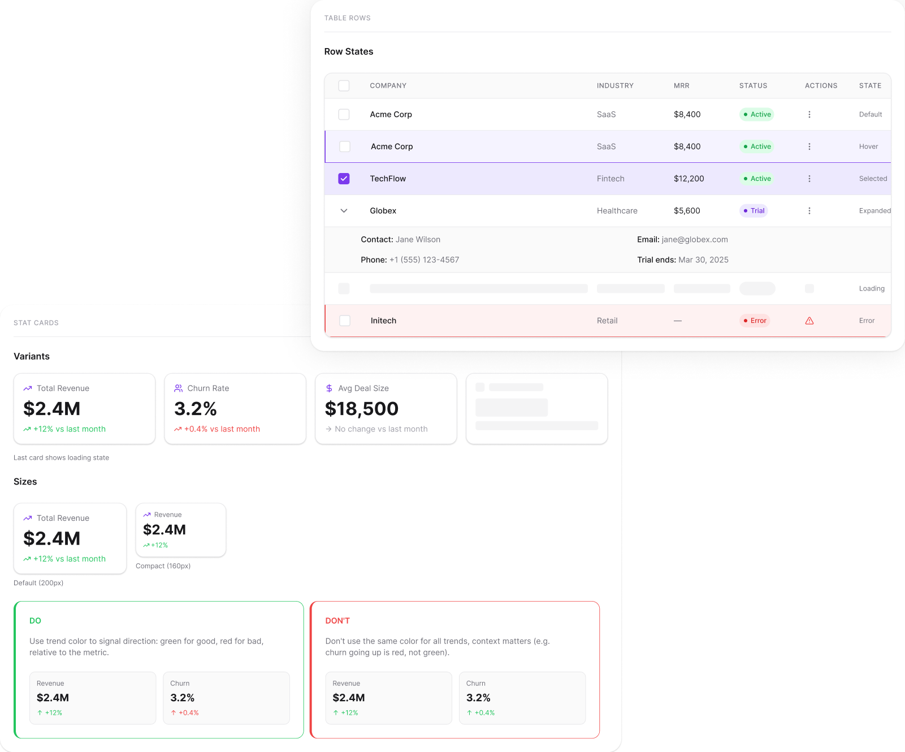Click the Trial badge in Globex row
Screen dimensions: 905x752
point(754,211)
